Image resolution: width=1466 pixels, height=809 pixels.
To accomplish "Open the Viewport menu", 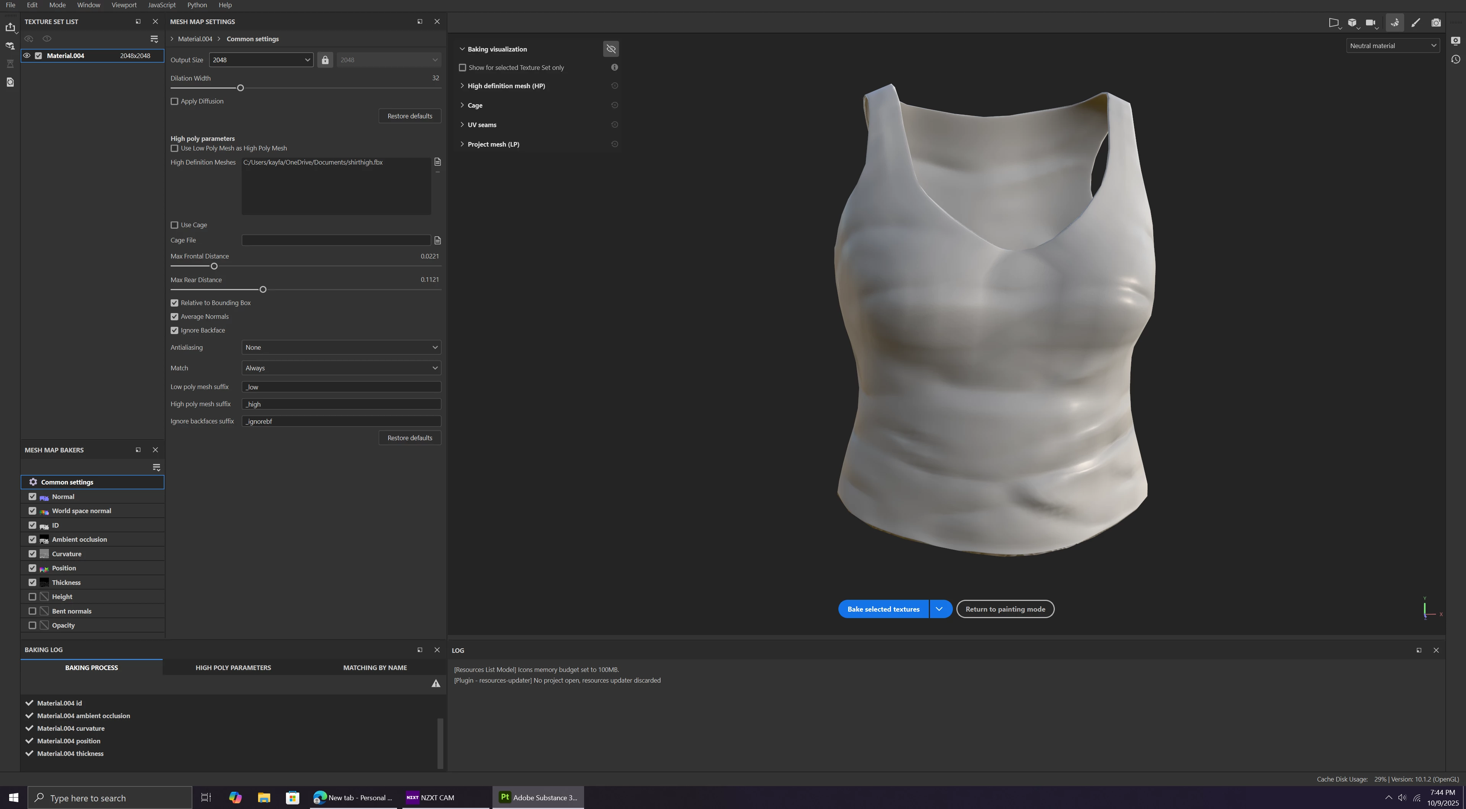I will (123, 5).
